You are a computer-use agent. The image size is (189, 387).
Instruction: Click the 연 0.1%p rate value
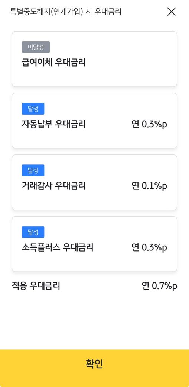click(x=150, y=186)
